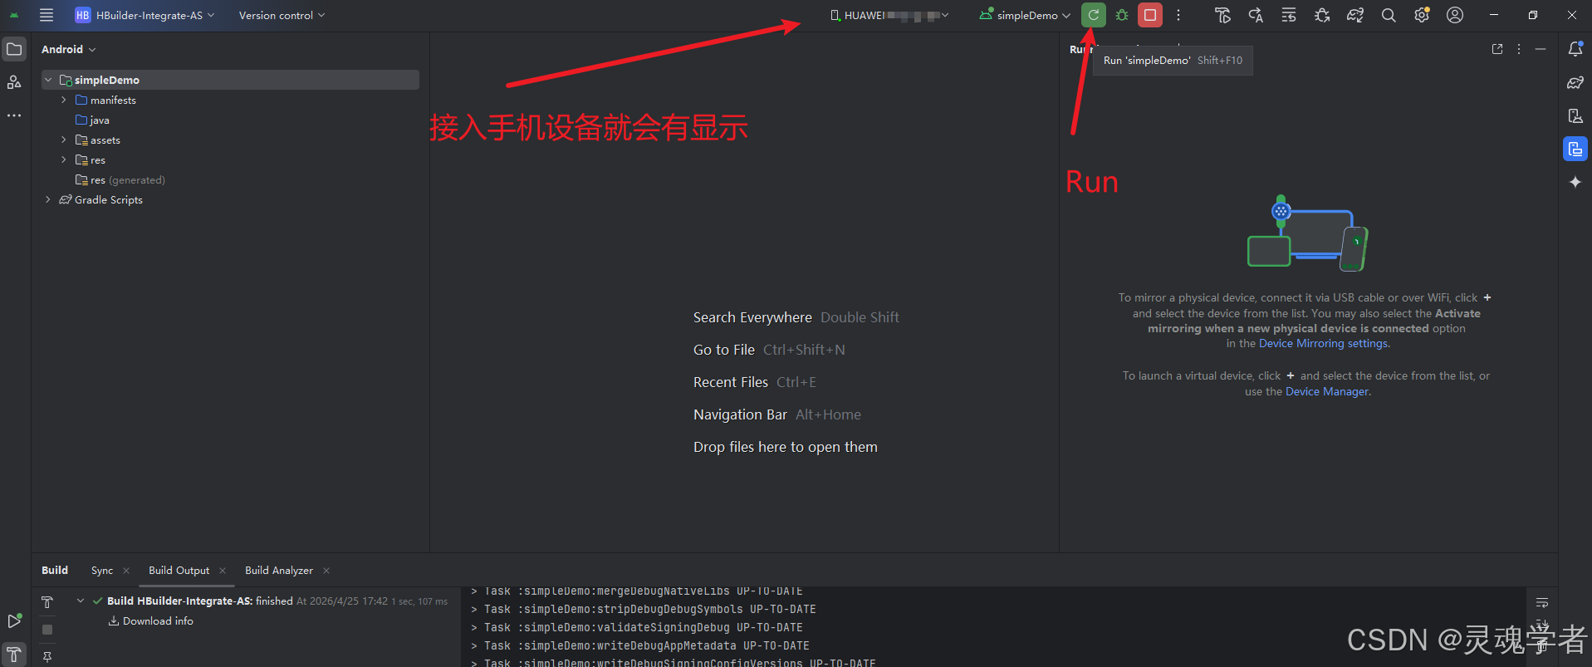Click the hammer icon in Build panel toolbar
The height and width of the screenshot is (667, 1592).
[47, 602]
